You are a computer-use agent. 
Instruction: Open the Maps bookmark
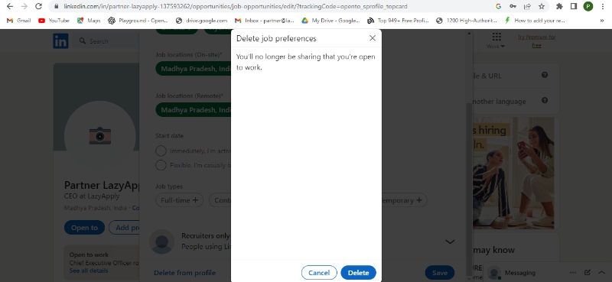89,21
